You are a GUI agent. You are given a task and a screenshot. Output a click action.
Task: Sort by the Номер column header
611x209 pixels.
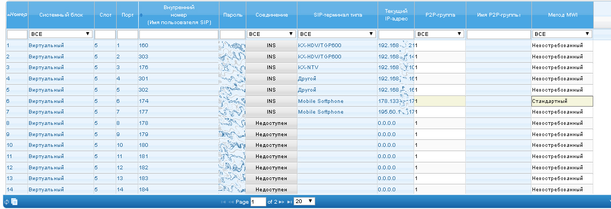point(17,15)
